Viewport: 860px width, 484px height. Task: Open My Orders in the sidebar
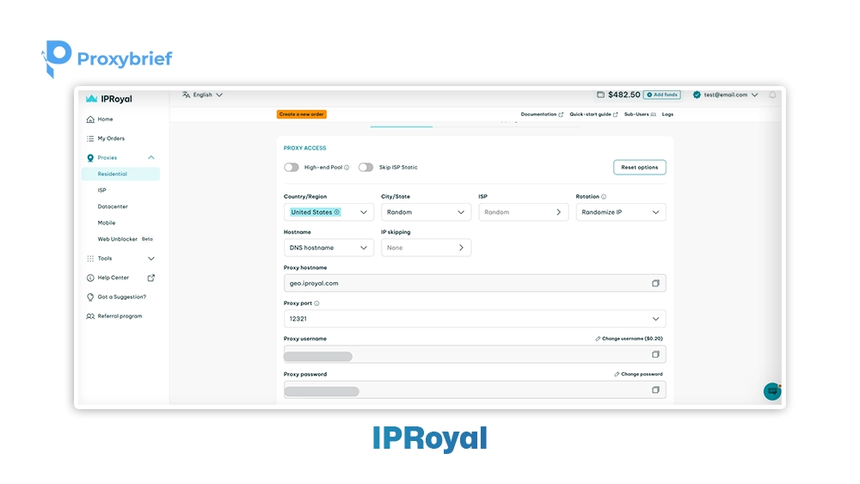(111, 138)
